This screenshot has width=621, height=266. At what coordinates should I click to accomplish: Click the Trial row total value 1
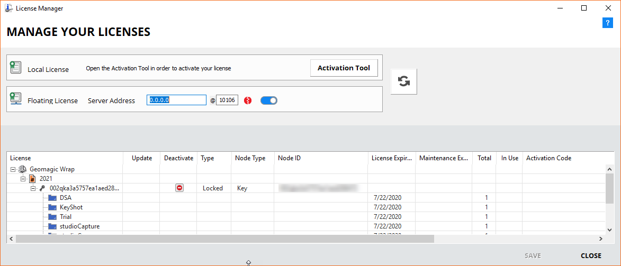(486, 216)
